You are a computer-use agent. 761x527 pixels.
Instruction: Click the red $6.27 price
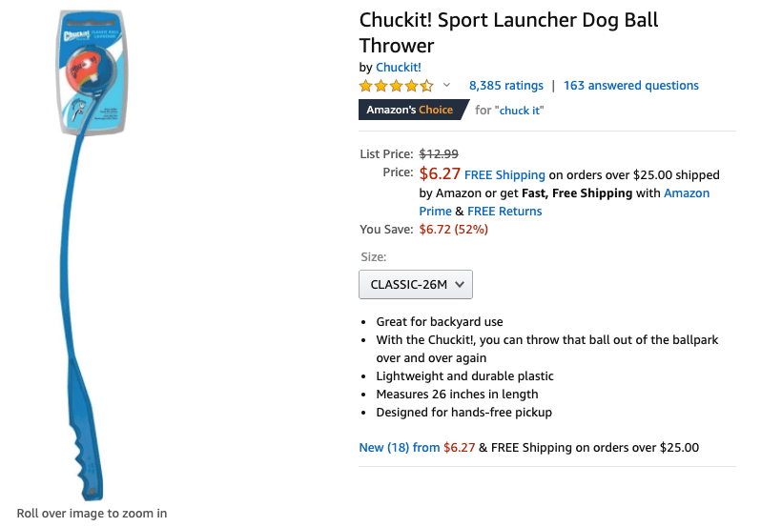(440, 173)
